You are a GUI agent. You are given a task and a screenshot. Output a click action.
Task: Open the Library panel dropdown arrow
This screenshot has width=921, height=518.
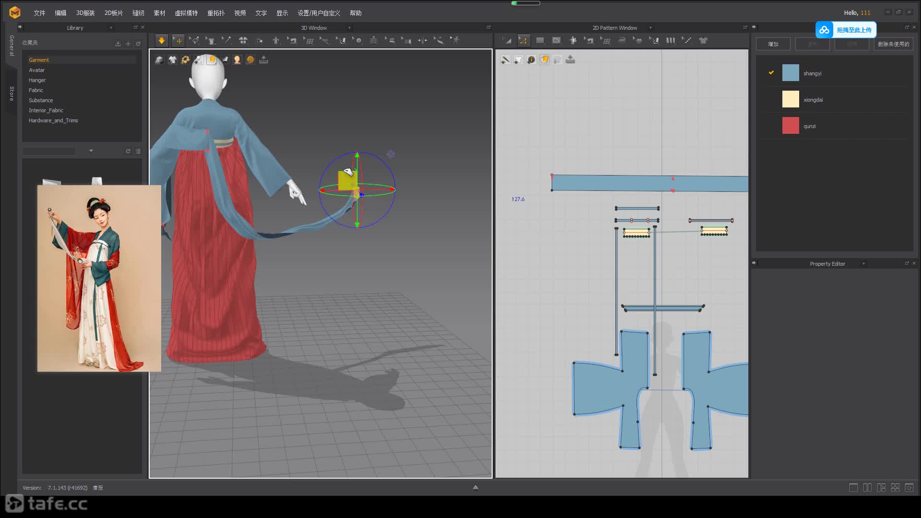[x=111, y=28]
